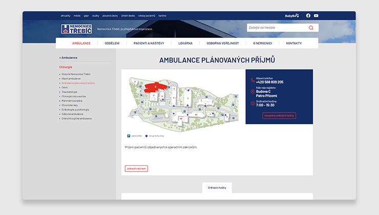Viewport: 379px width, 215px height.
Task: Click the magnifier search icon
Action: (x=311, y=28)
